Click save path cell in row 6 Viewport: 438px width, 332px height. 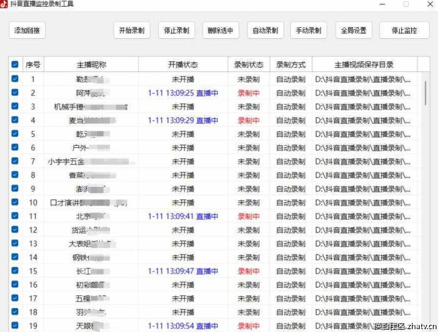coord(363,148)
